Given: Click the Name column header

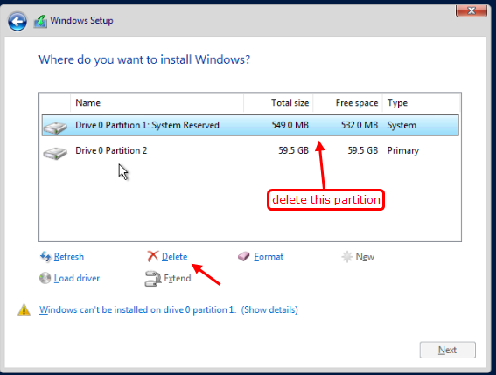Looking at the screenshot, I should point(157,103).
